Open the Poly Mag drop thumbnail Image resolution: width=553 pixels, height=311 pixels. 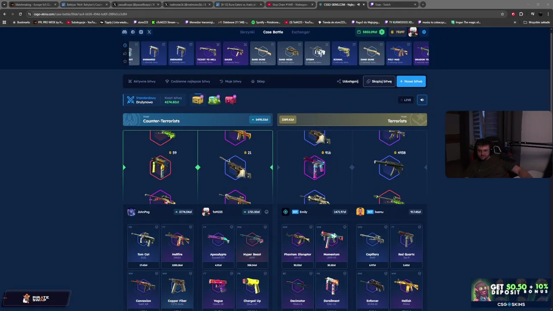click(399, 54)
